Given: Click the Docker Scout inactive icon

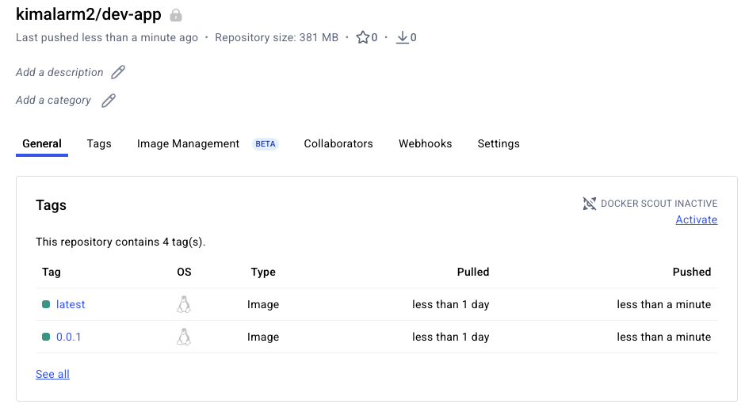Looking at the screenshot, I should (589, 204).
